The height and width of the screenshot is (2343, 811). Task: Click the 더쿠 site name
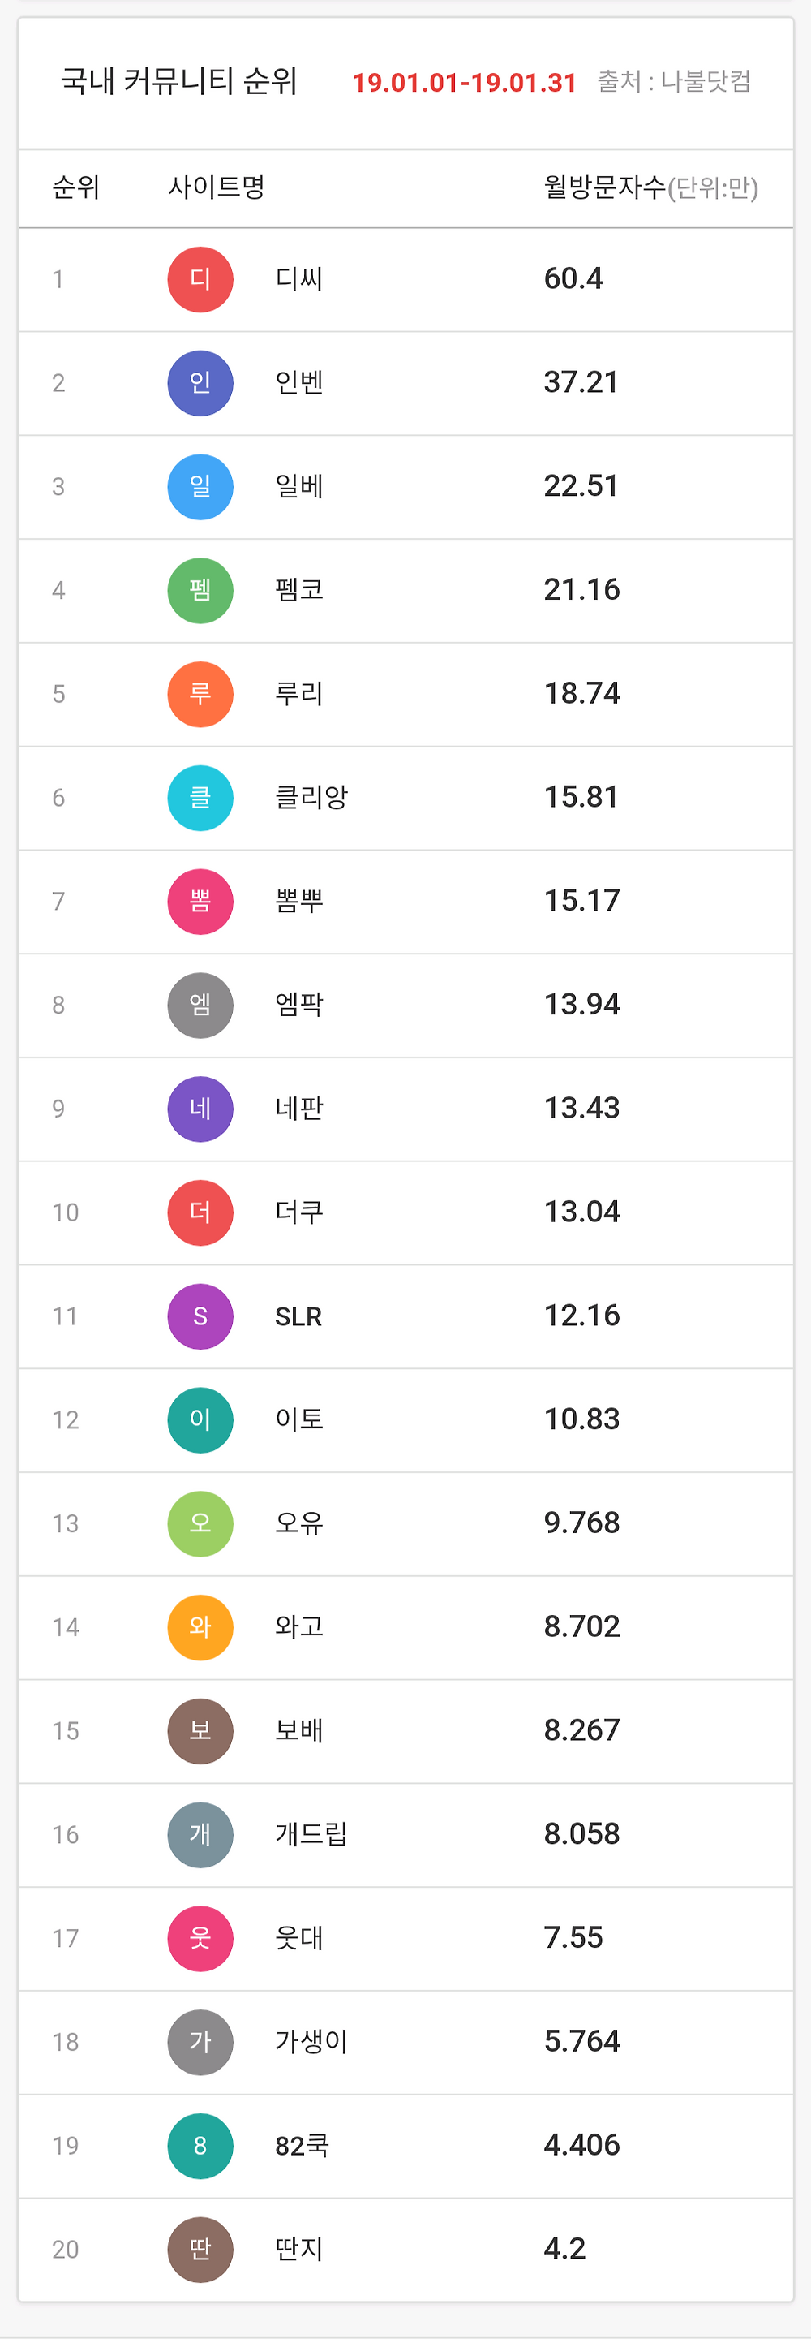coord(299,1212)
